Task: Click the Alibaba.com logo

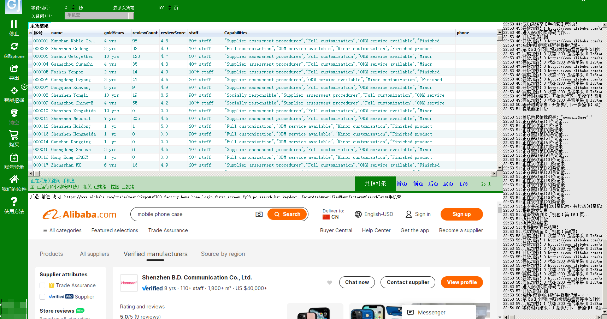Action: point(79,214)
